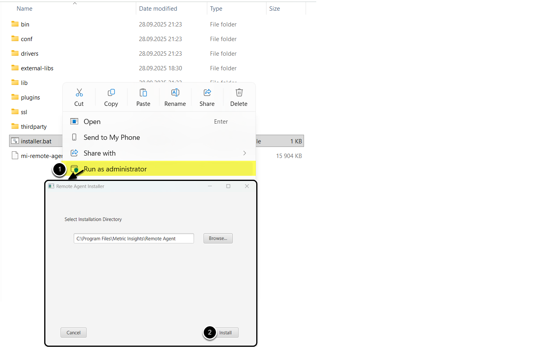Click the plugins folder icon

(x=15, y=97)
